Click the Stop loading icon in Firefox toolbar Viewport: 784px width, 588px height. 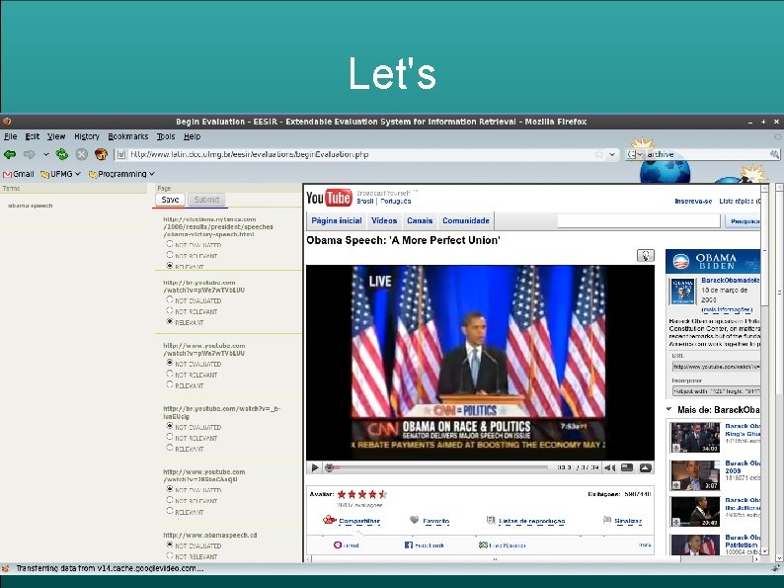tap(82, 154)
